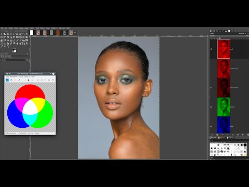Open the Tool Options tab configuration menu
Screen dimensions: 249x187
(27, 54)
